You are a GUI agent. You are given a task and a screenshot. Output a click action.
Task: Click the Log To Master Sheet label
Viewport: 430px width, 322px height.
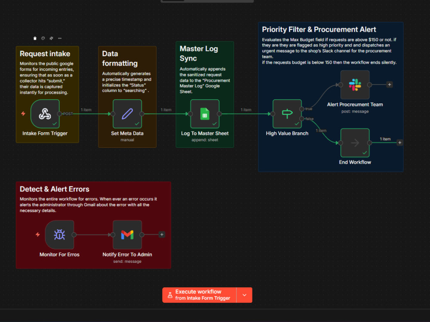coord(205,134)
